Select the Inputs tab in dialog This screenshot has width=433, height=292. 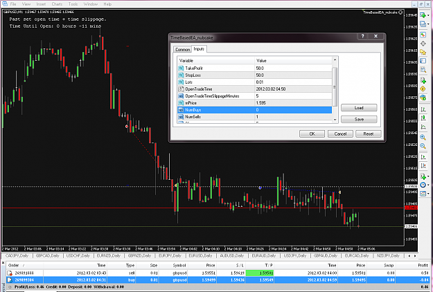tap(199, 49)
